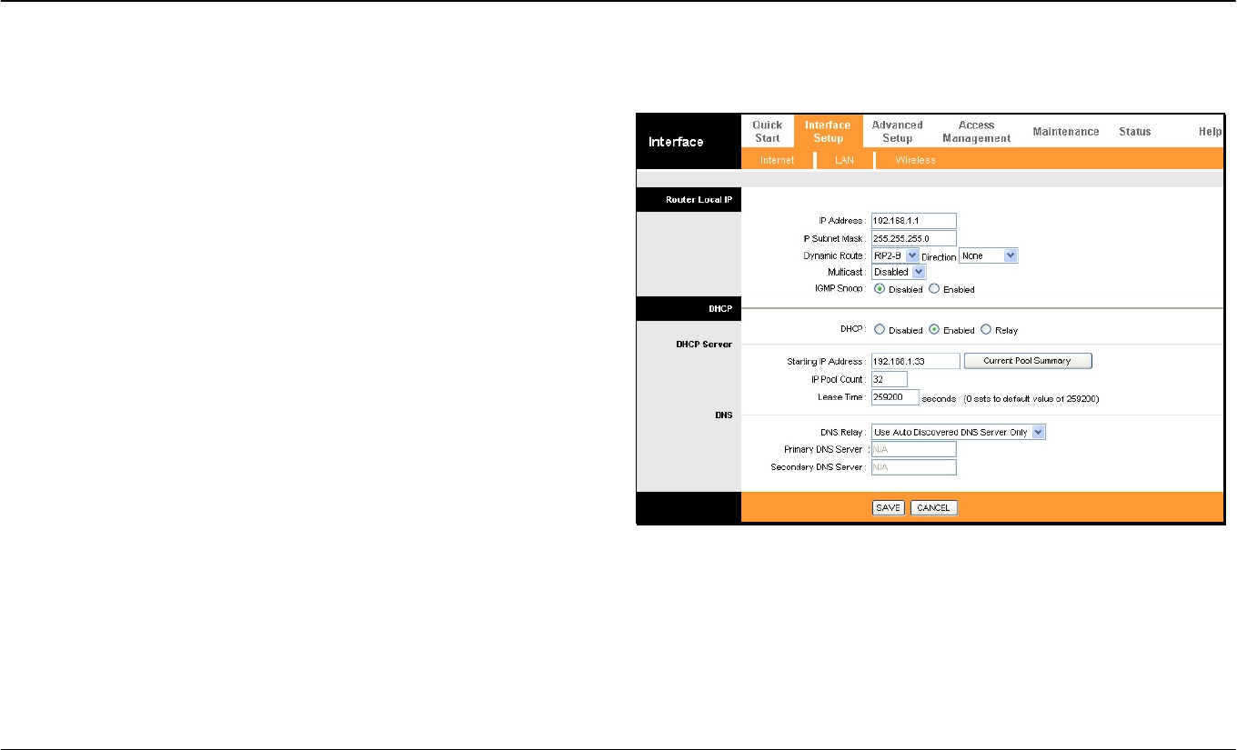Switch to the Maintenance tab

point(1066,132)
